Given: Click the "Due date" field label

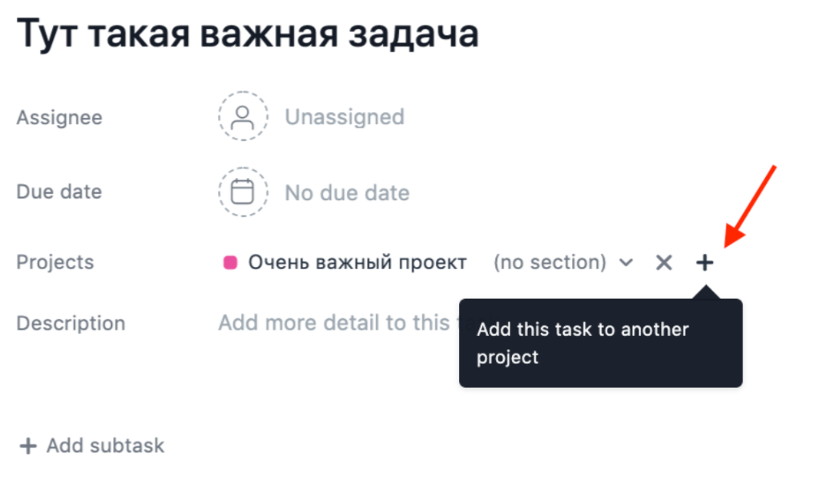Looking at the screenshot, I should tap(59, 192).
